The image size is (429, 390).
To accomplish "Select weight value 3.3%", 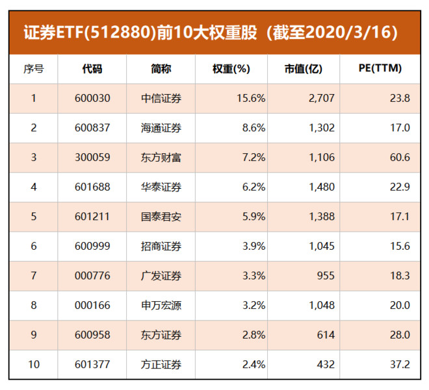I will coord(253,276).
